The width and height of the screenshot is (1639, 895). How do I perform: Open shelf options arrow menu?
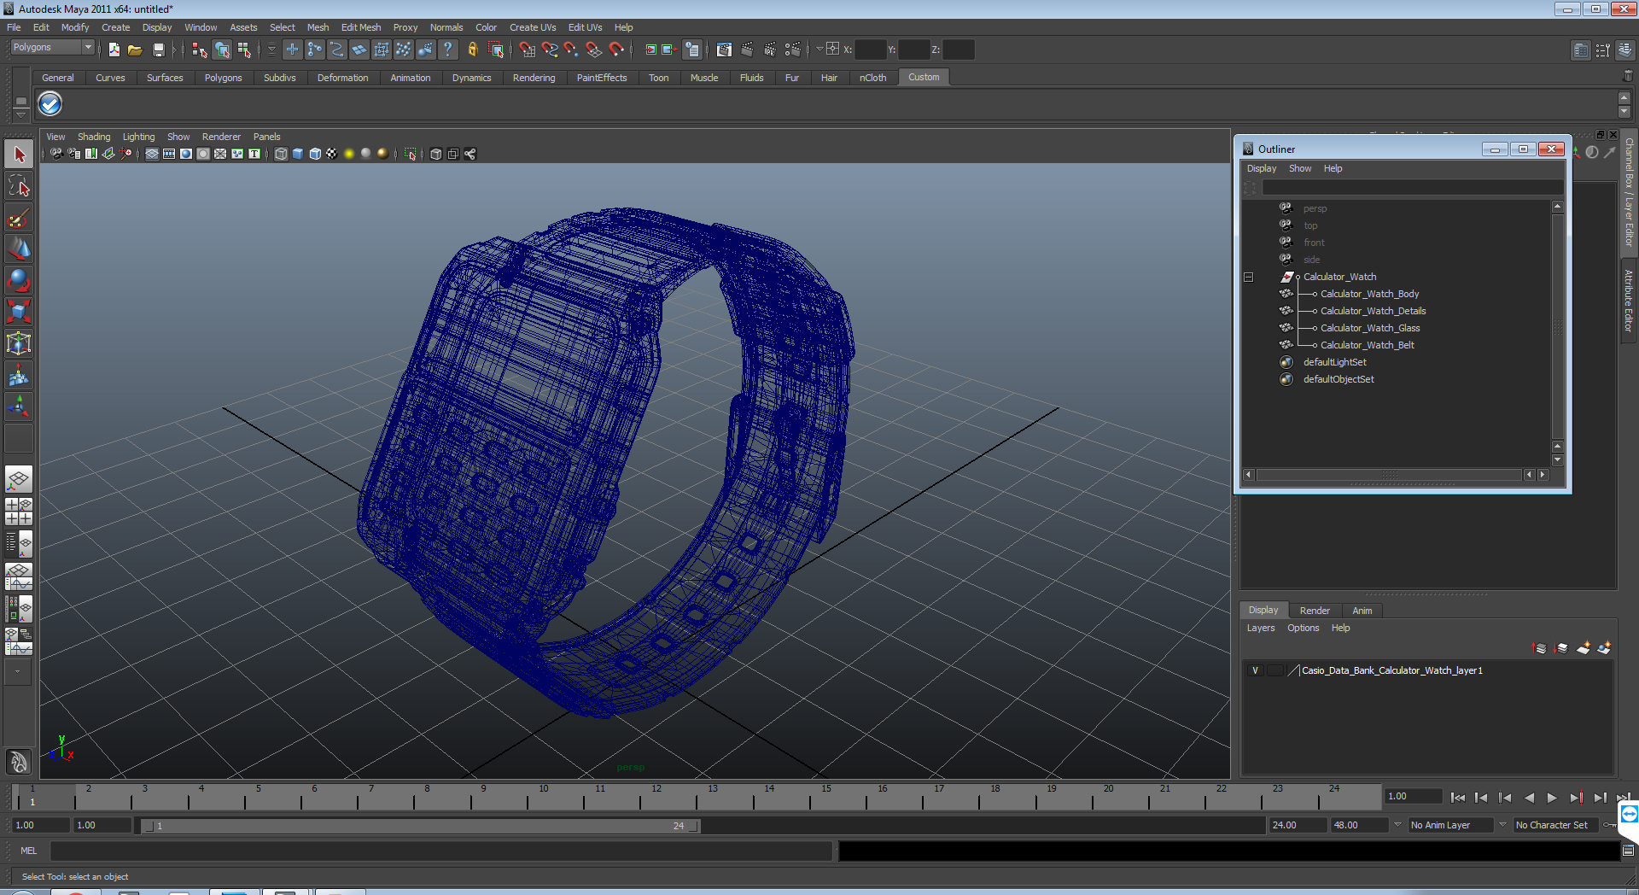pyautogui.click(x=21, y=114)
